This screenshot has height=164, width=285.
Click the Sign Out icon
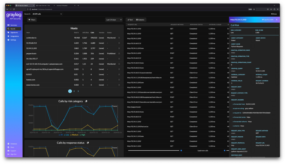tap(9, 154)
